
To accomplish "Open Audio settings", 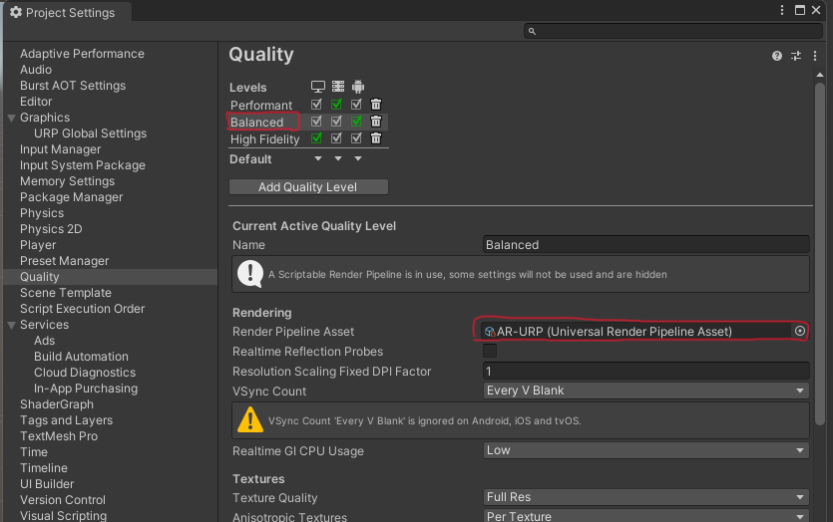I will pos(36,70).
